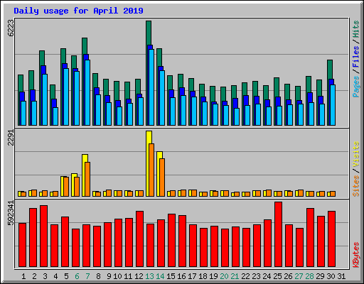Click the day 7 cyan pages bar

(87, 92)
